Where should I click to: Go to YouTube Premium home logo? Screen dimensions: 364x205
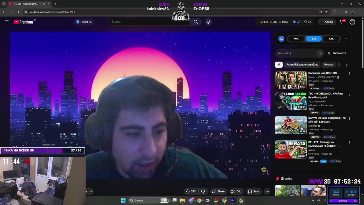point(23,22)
